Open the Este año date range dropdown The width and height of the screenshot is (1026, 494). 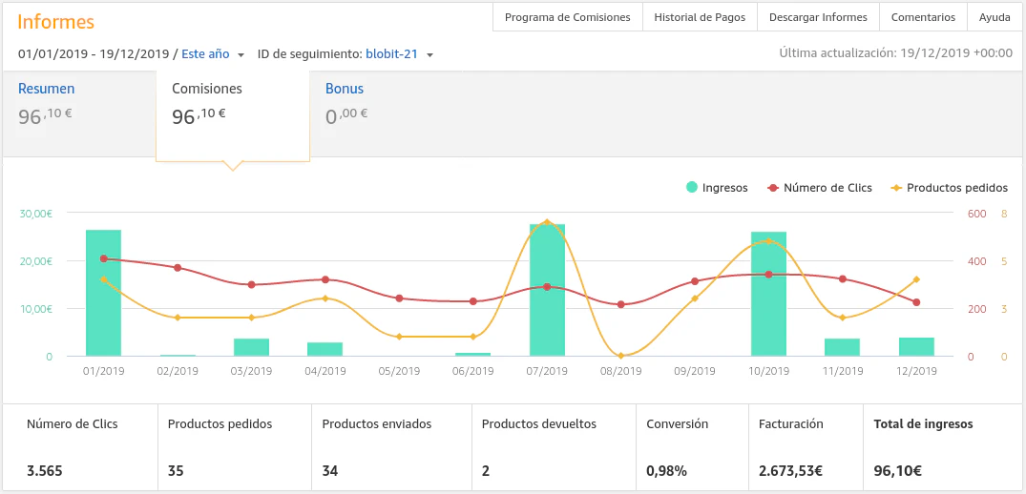coord(213,54)
